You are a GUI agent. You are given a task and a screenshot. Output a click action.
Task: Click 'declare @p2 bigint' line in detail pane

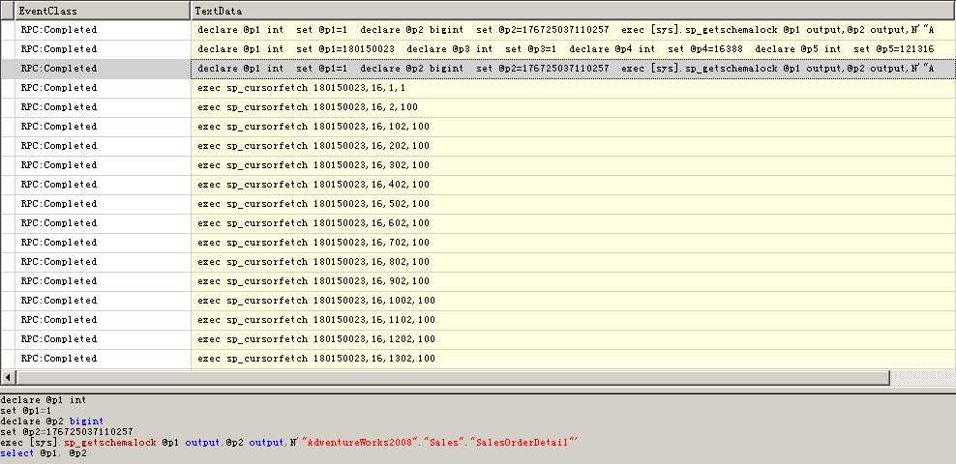(52, 421)
